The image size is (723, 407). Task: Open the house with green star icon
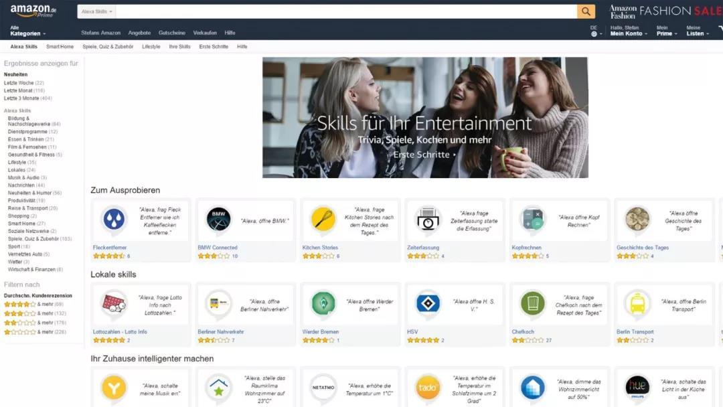point(218,388)
